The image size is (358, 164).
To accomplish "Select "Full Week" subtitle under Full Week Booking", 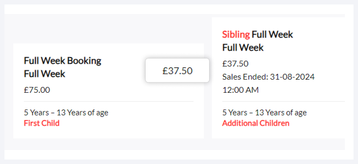I will [x=44, y=74].
